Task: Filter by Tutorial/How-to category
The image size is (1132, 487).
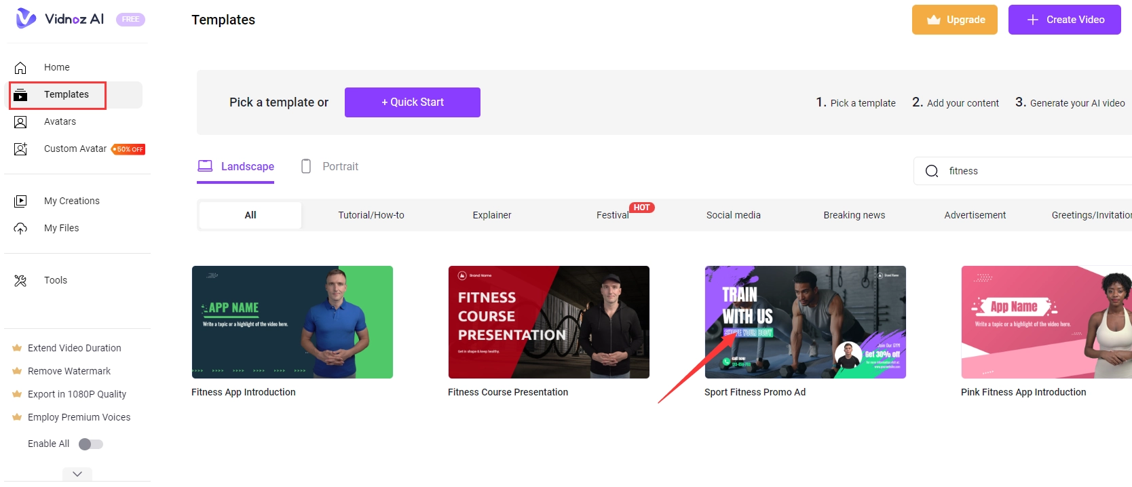Action: (x=371, y=215)
